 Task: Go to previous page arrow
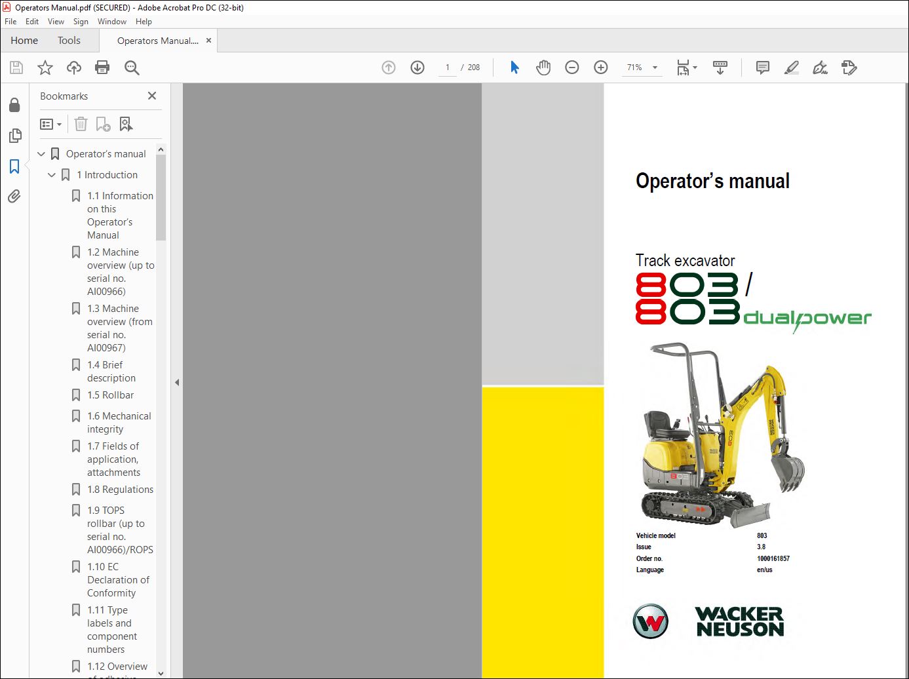tap(389, 68)
